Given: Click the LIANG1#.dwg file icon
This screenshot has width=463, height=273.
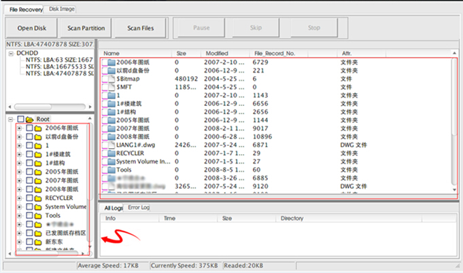Looking at the screenshot, I should (x=112, y=145).
